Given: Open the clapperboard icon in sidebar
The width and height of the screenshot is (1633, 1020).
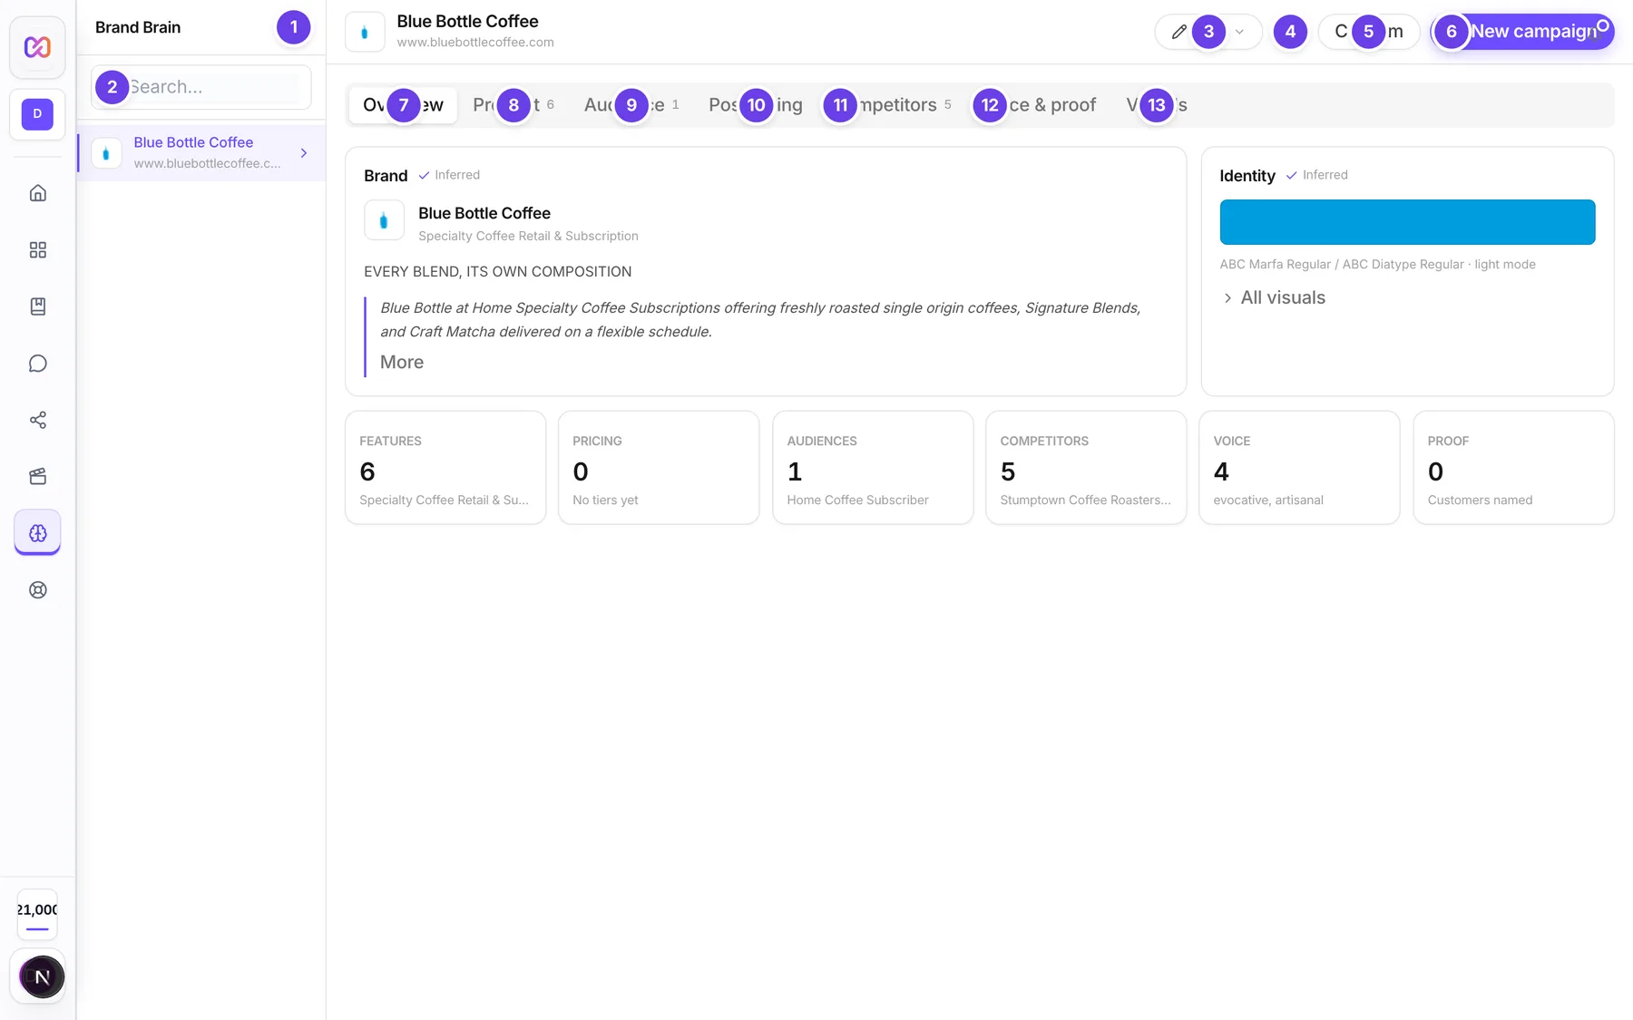Looking at the screenshot, I should tap(37, 477).
